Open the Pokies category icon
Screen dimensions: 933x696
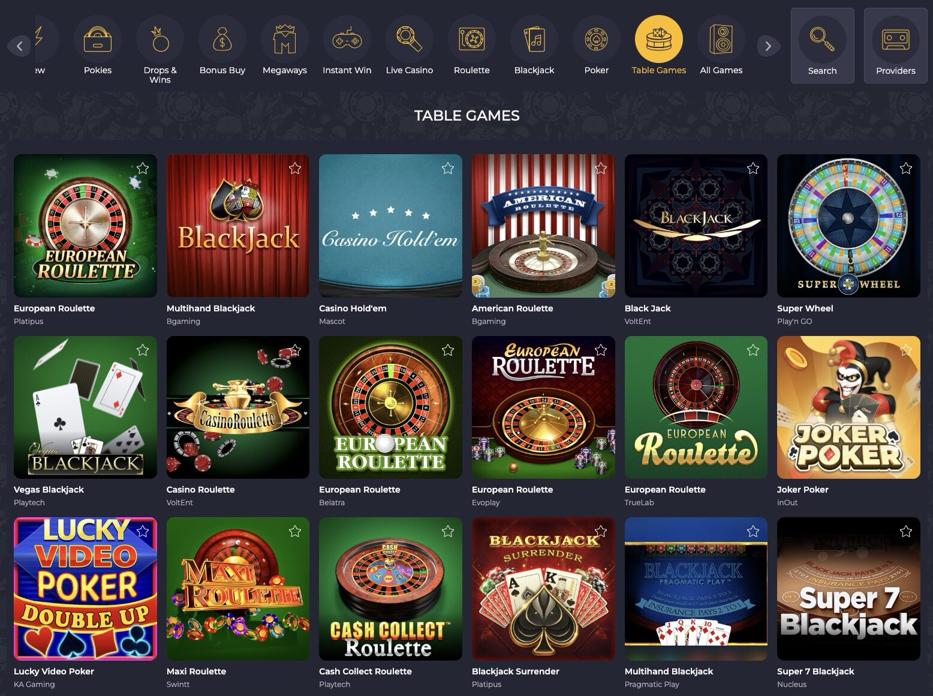(97, 40)
